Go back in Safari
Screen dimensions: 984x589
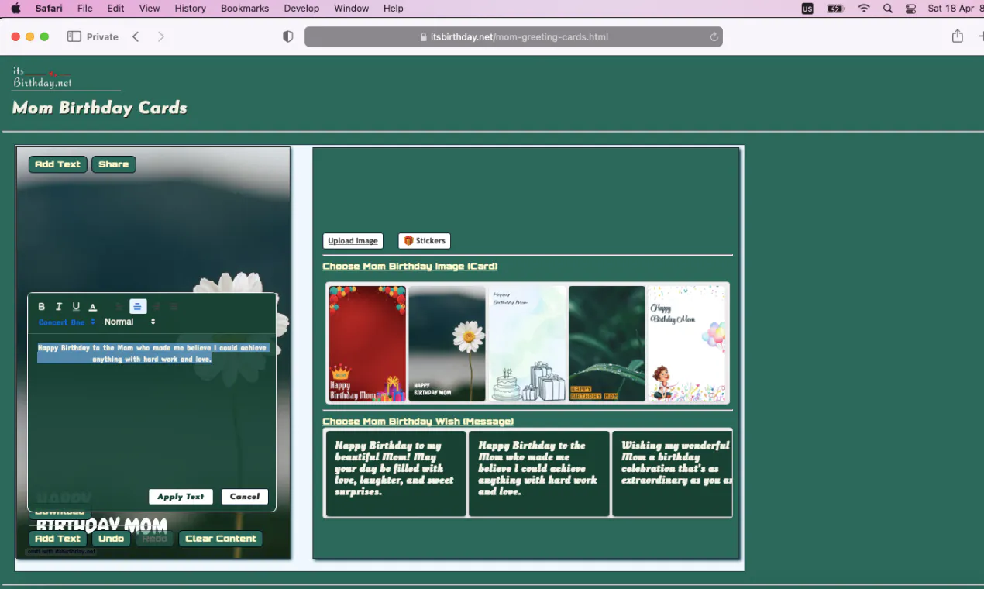click(136, 36)
